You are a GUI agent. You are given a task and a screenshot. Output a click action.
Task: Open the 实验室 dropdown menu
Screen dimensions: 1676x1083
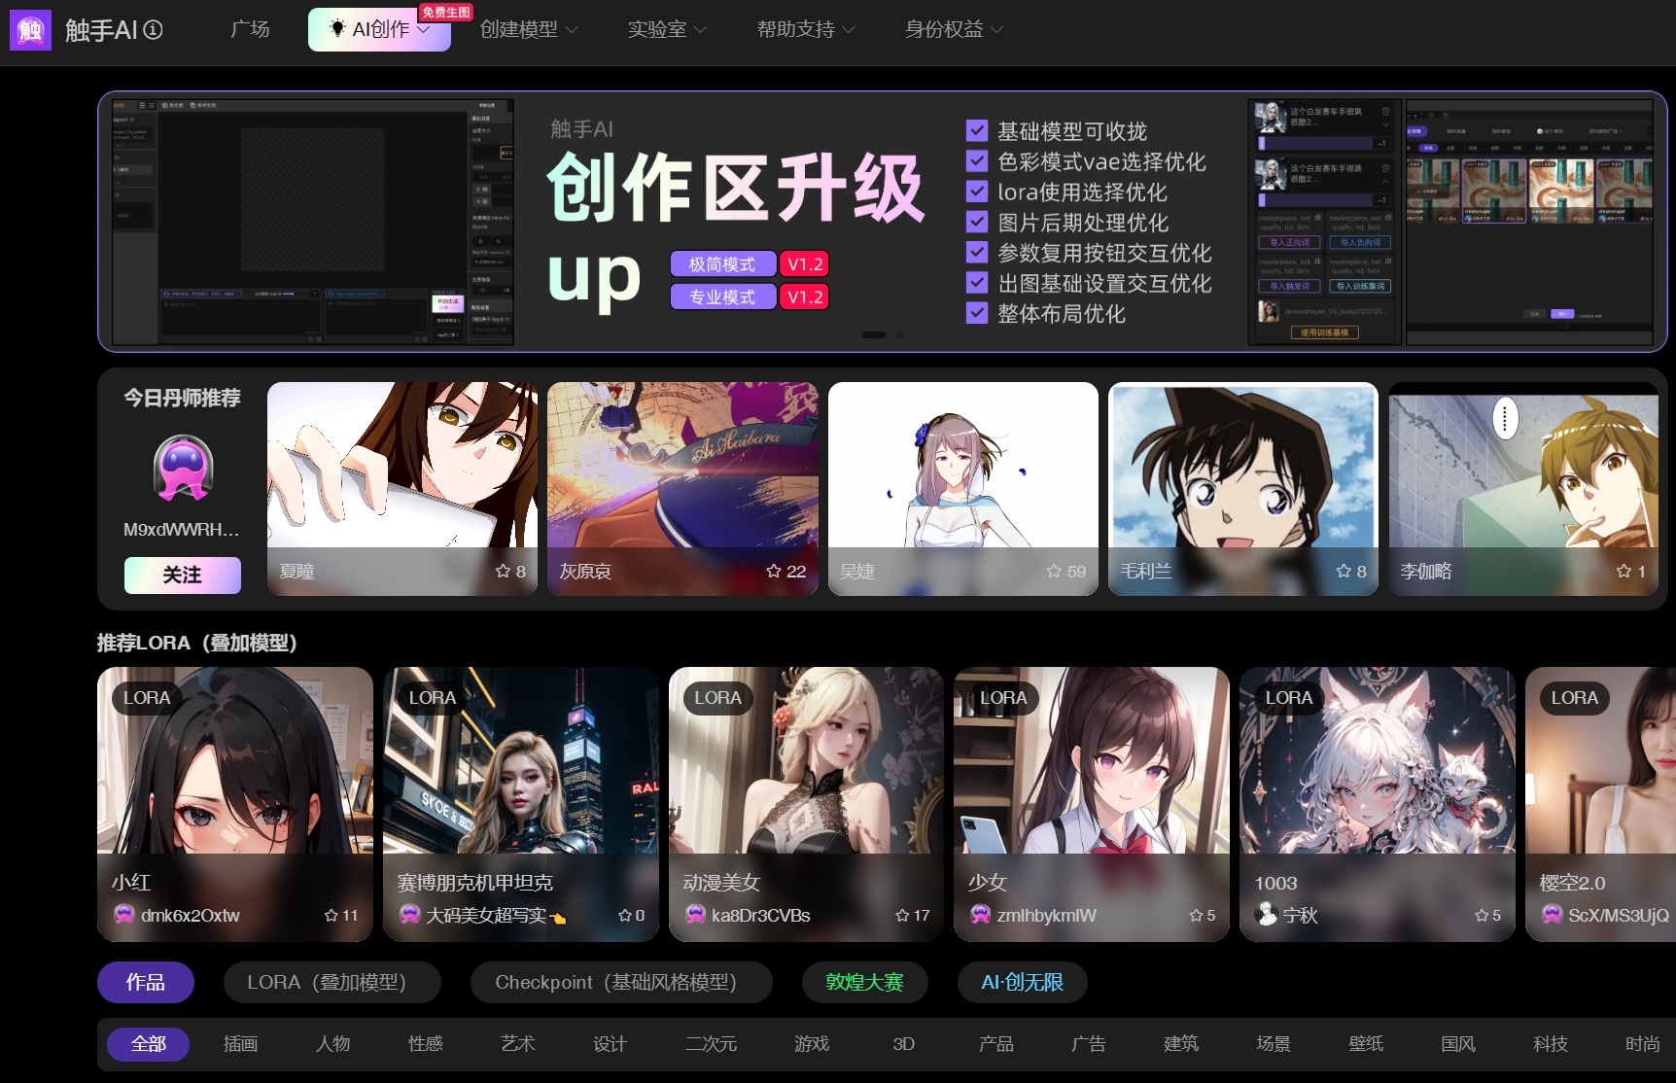pos(665,29)
